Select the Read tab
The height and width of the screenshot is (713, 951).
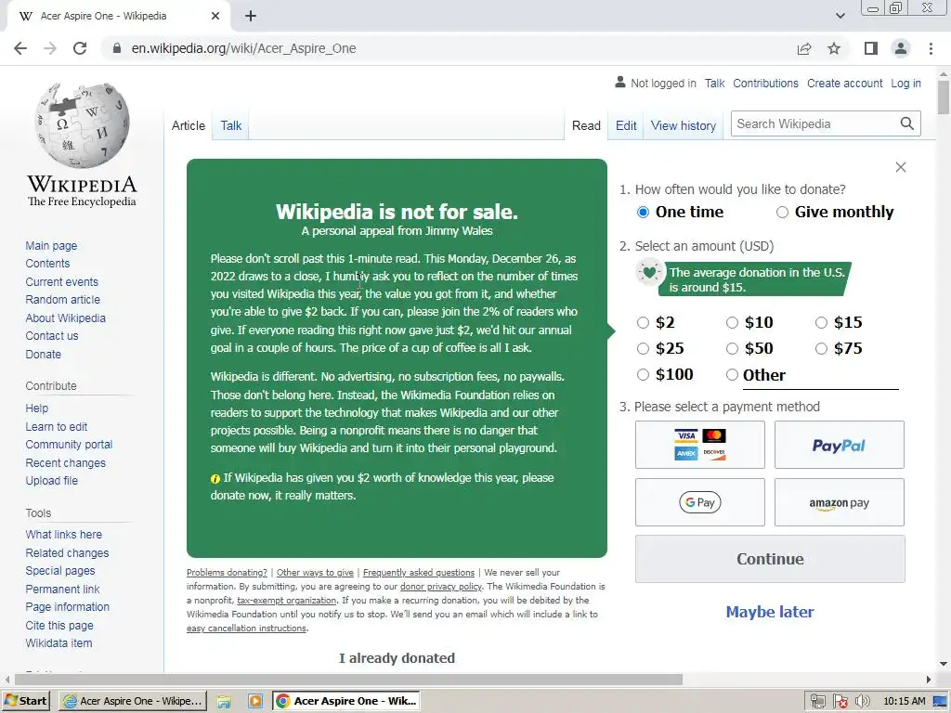(x=586, y=125)
